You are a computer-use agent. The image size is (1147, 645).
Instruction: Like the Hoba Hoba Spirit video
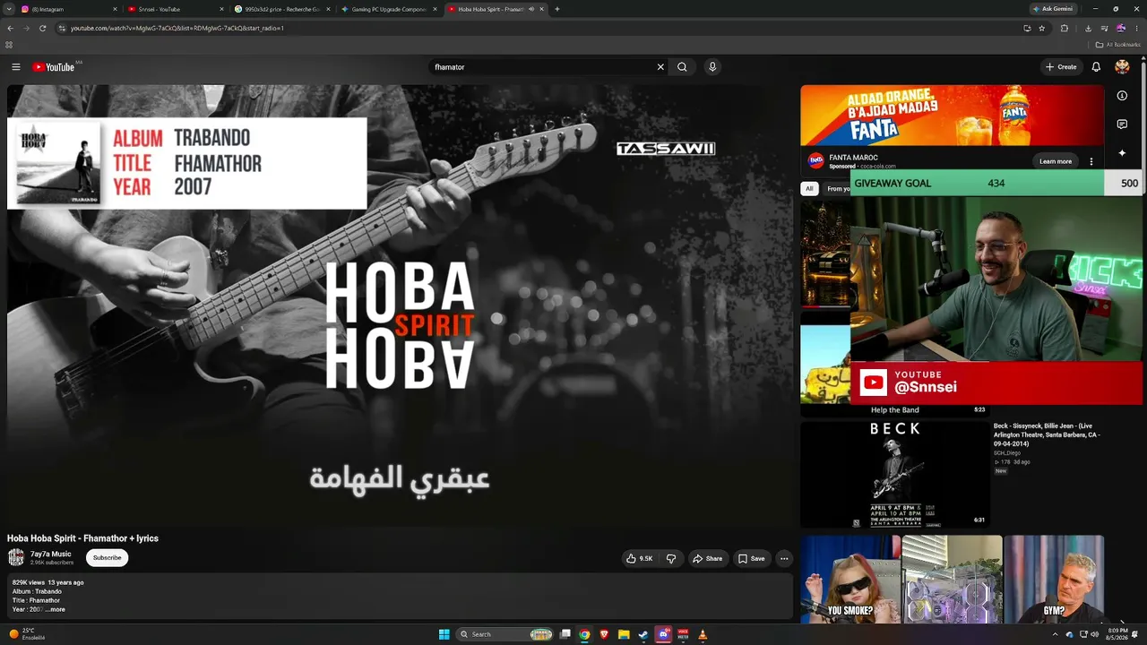(x=639, y=558)
